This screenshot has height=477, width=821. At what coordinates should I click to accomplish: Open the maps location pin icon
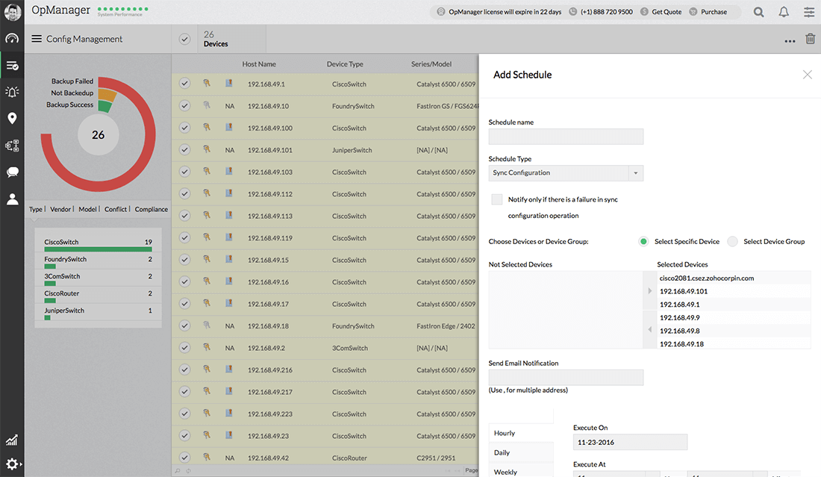coord(12,119)
